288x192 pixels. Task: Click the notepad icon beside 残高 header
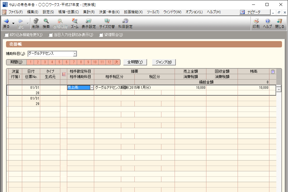(273, 71)
